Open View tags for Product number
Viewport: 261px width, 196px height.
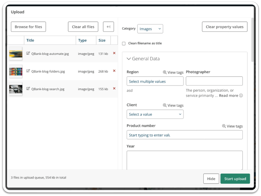click(232, 126)
